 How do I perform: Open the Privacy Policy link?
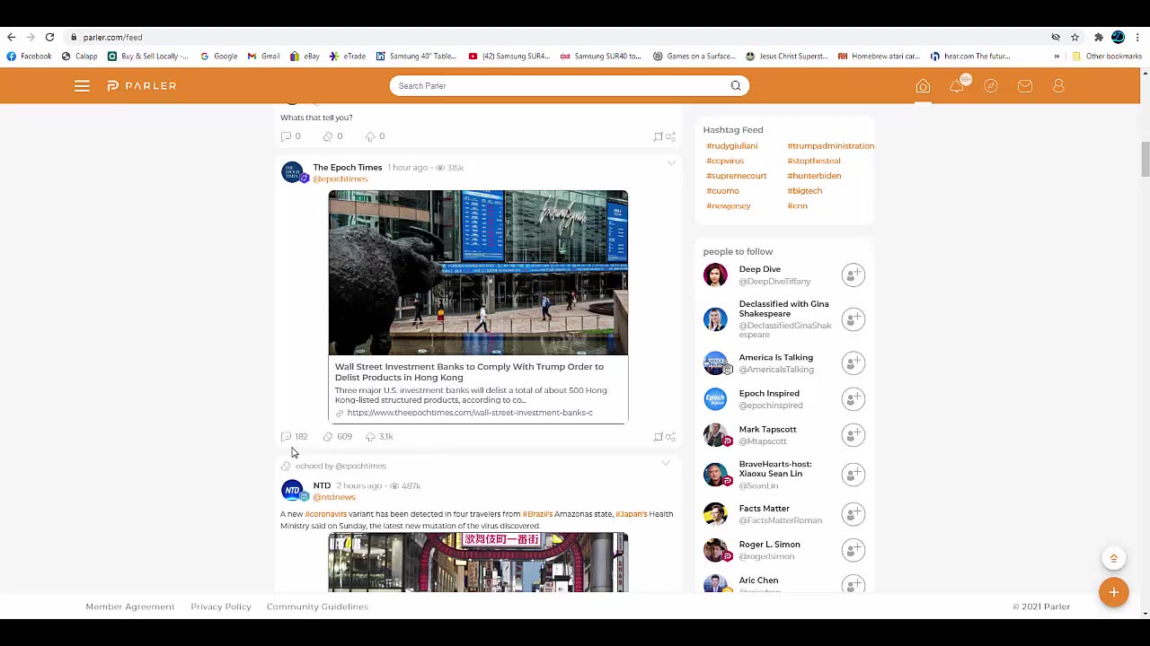[x=221, y=607]
